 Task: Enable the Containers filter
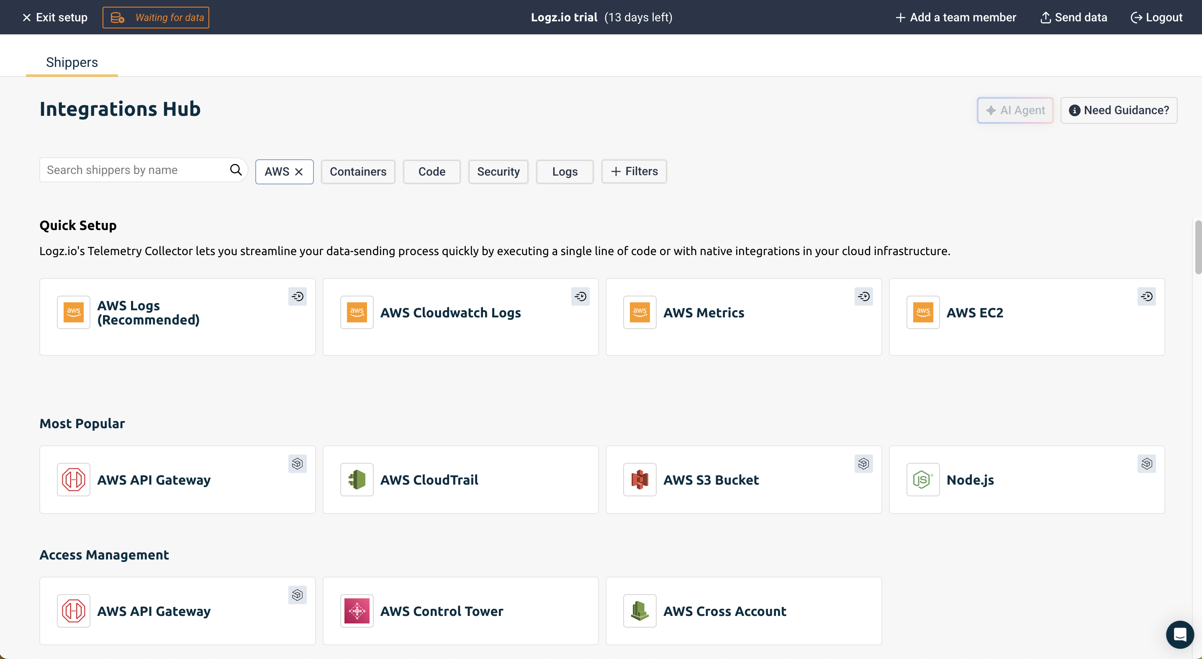click(x=358, y=171)
